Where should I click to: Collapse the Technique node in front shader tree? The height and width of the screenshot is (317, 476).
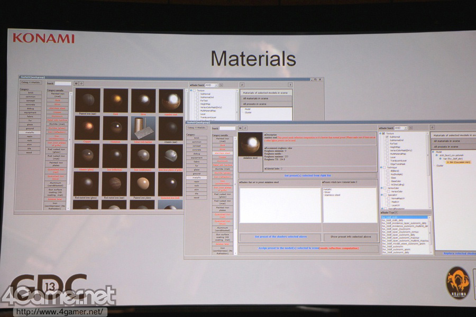[x=382, y=167]
